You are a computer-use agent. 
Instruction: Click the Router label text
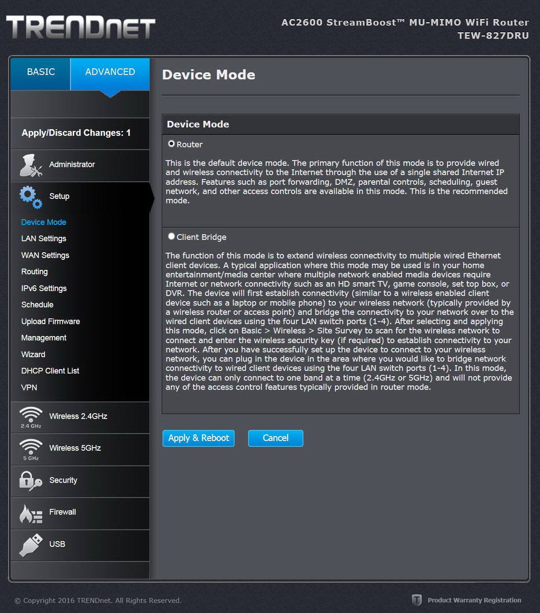(x=190, y=144)
